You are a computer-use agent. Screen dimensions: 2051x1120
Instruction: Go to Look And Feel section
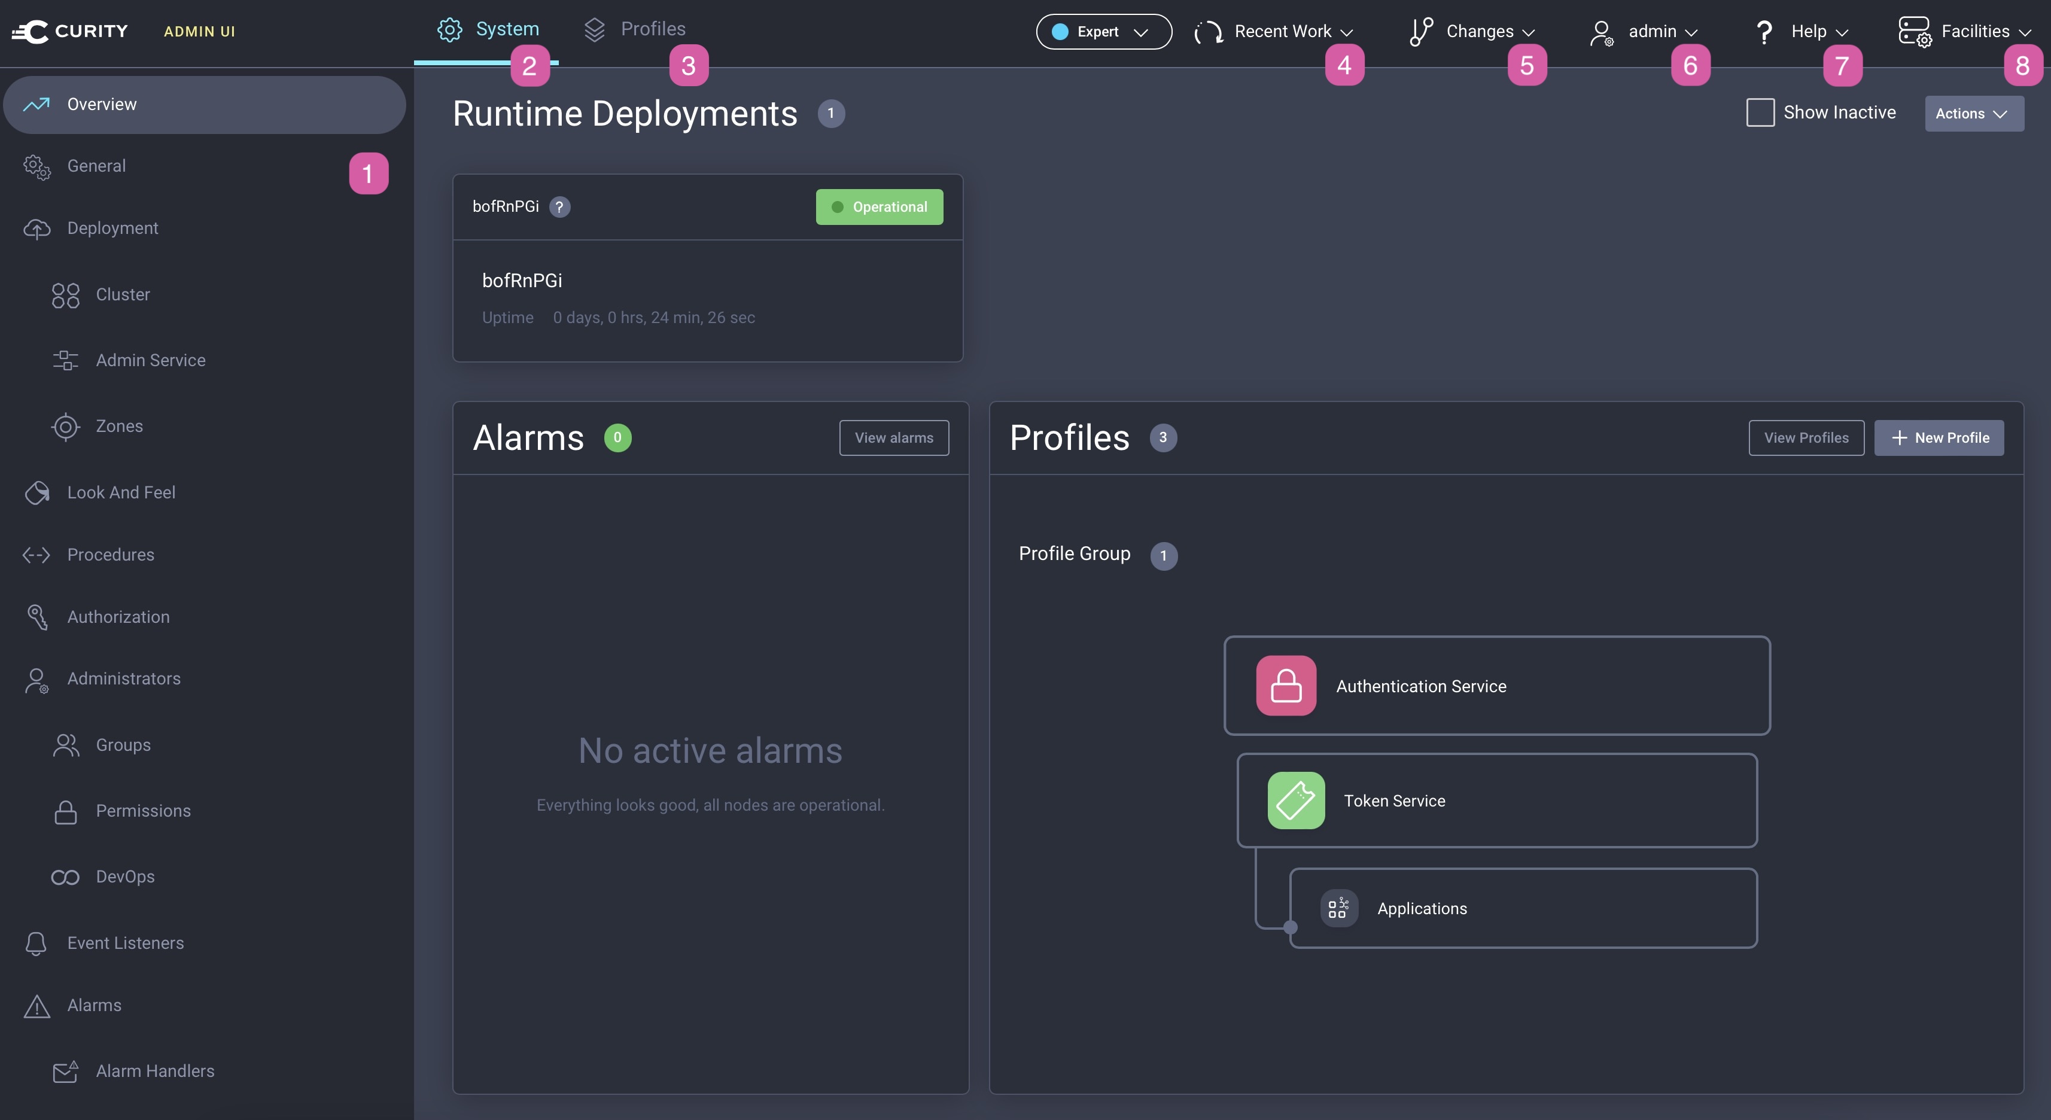[x=205, y=493]
